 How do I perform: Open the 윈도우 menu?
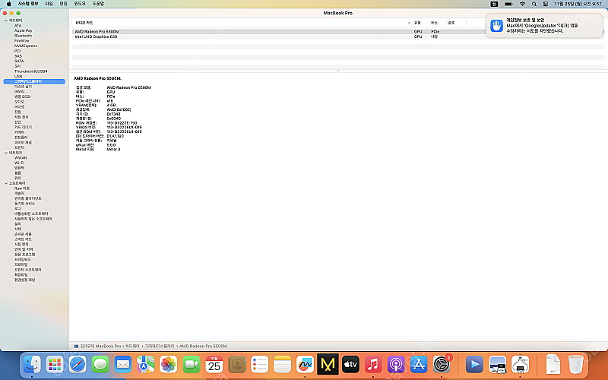click(80, 4)
